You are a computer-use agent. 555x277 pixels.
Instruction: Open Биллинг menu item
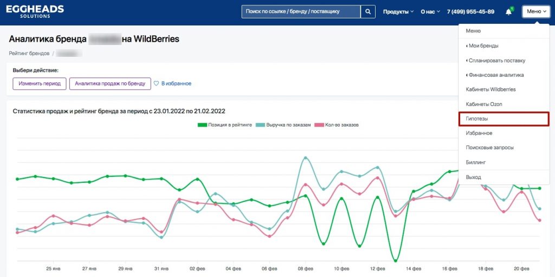pyautogui.click(x=504, y=162)
